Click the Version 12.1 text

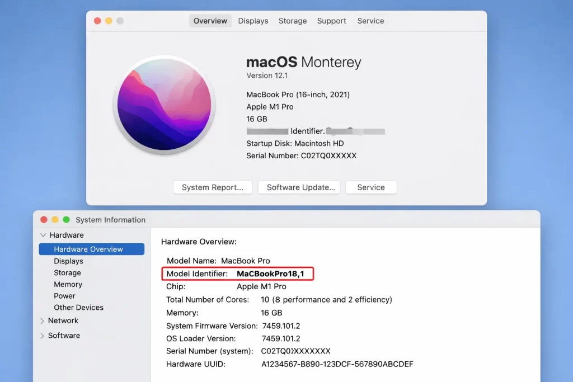click(267, 76)
